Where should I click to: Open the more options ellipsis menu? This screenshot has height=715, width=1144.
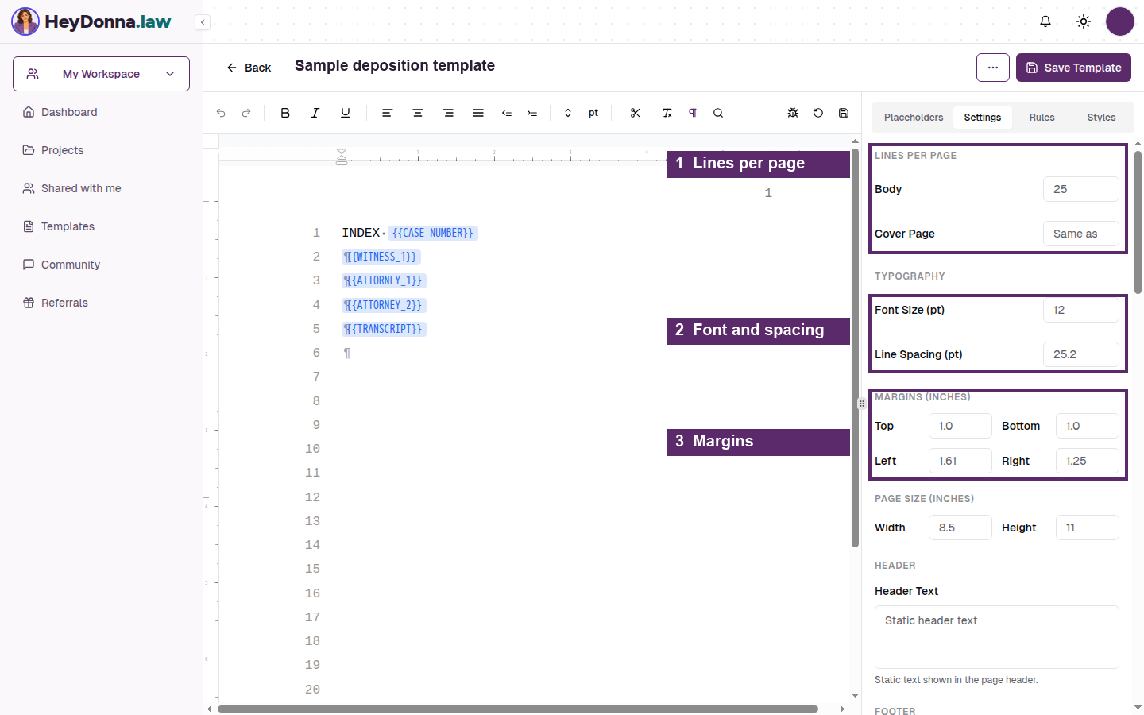pos(993,68)
